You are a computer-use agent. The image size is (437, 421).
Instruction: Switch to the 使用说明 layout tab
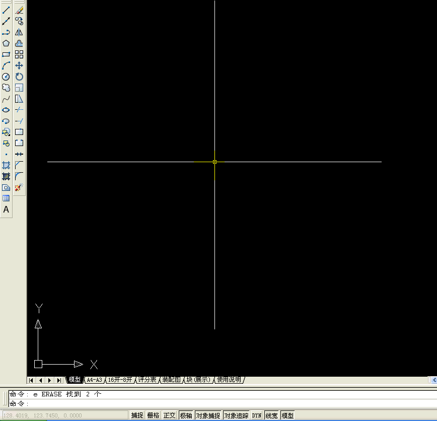(x=229, y=380)
